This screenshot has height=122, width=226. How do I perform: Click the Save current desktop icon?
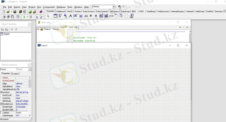pos(119,7)
